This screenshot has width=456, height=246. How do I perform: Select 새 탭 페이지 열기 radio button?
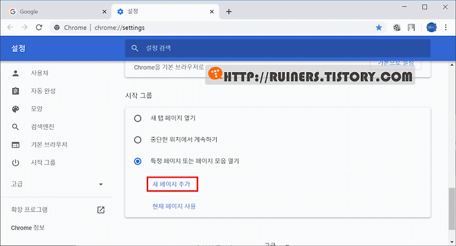pyautogui.click(x=137, y=118)
